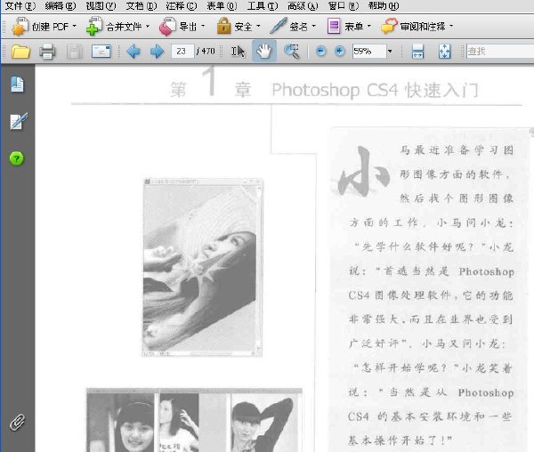Select the marquee zoom magnifier tool
The width and height of the screenshot is (534, 452).
tap(292, 52)
